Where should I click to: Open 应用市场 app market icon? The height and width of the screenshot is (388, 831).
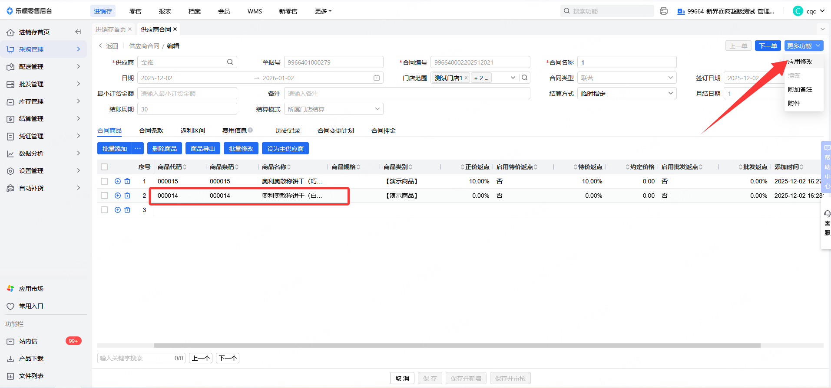(x=10, y=289)
